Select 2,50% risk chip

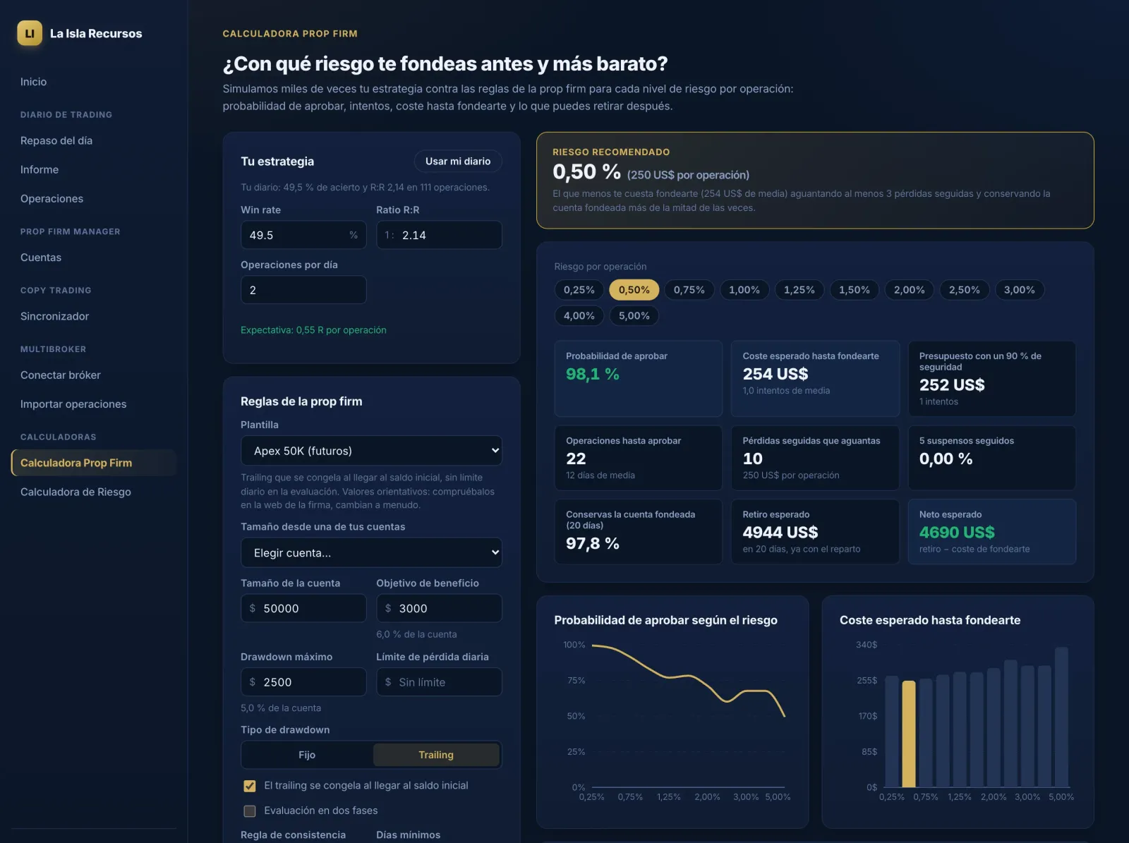point(965,290)
